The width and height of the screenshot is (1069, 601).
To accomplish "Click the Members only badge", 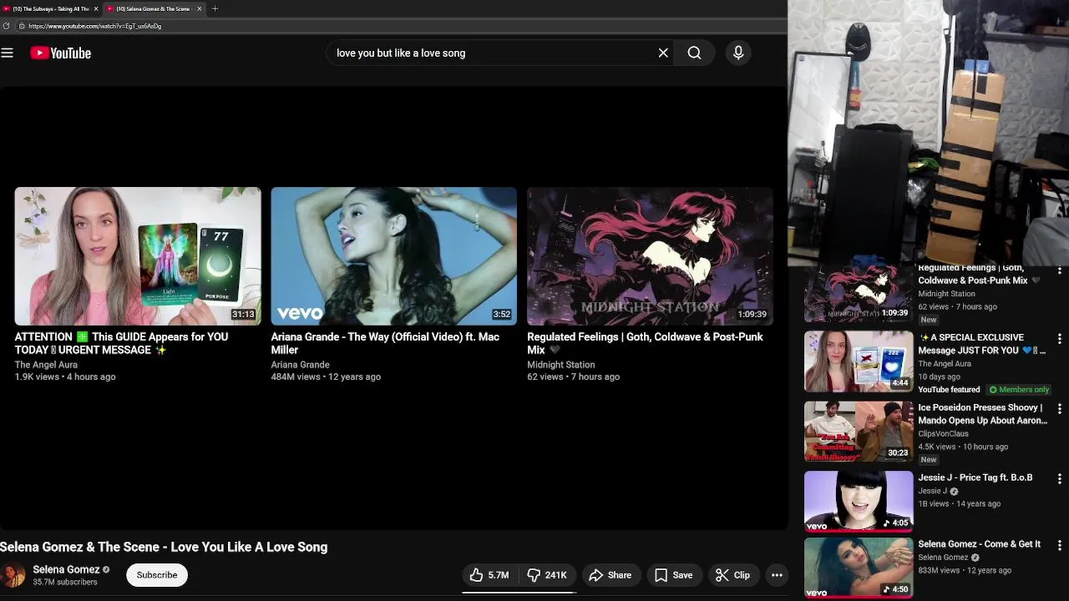I will pos(1018,390).
